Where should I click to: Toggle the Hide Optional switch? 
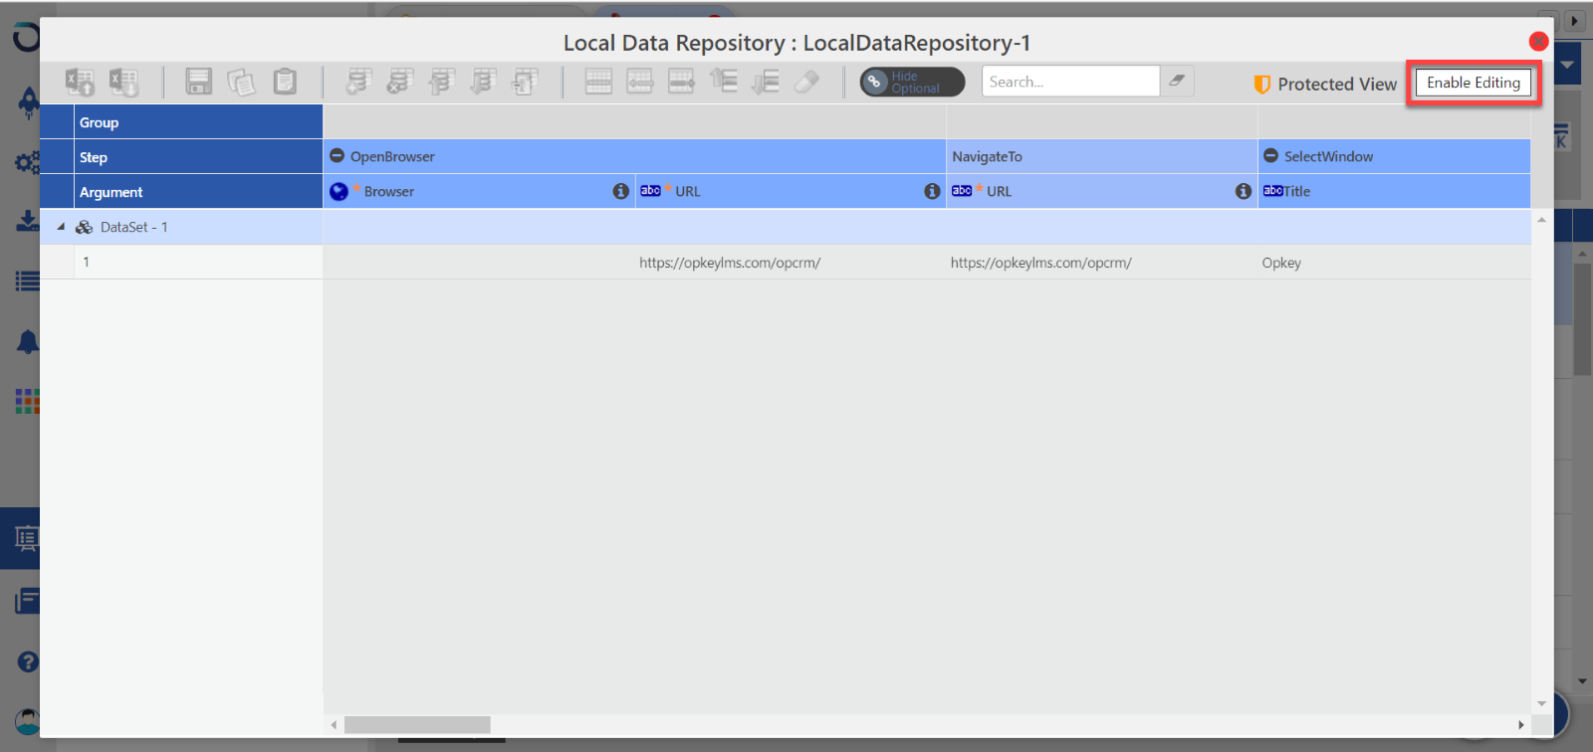912,82
